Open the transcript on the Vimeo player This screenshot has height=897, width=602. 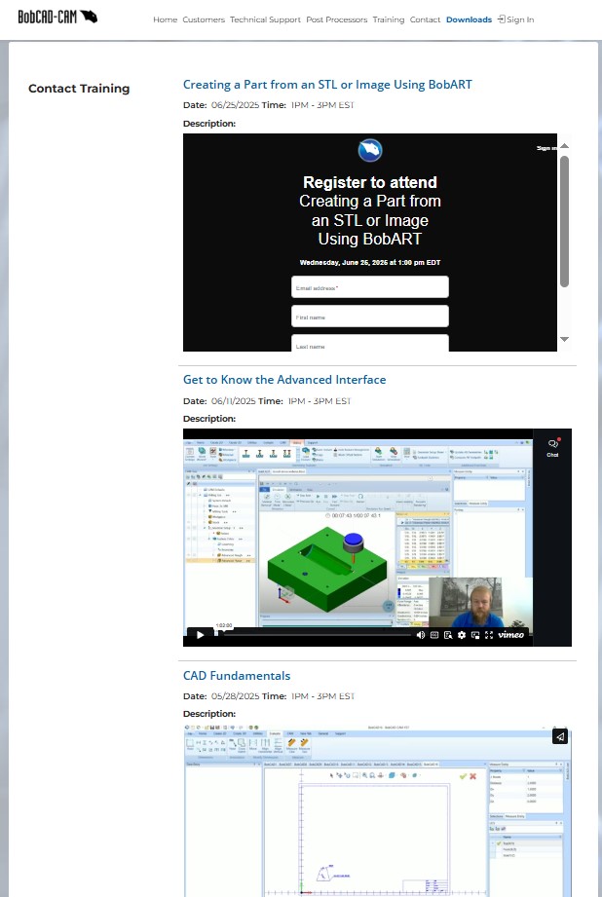pos(448,635)
